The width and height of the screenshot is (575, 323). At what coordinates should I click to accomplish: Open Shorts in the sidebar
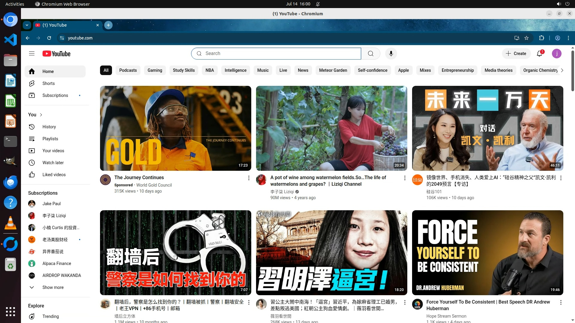click(49, 83)
